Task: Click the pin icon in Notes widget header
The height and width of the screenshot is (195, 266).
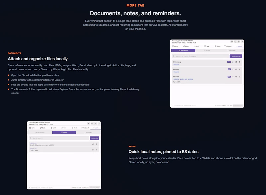Action: [89, 123]
